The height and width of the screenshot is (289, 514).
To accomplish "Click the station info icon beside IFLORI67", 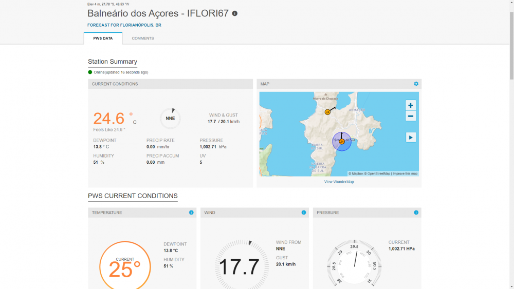I will pyautogui.click(x=235, y=13).
